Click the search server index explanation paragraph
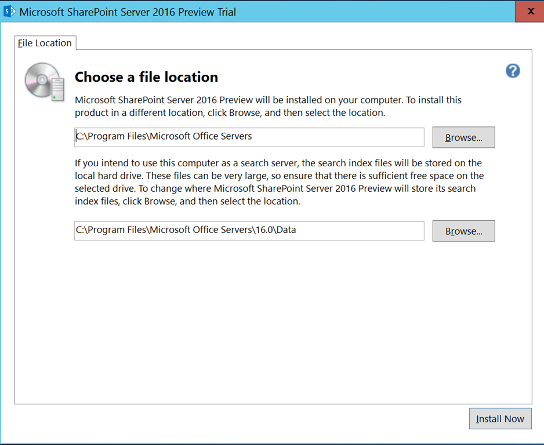This screenshot has height=445, width=544. 279,182
